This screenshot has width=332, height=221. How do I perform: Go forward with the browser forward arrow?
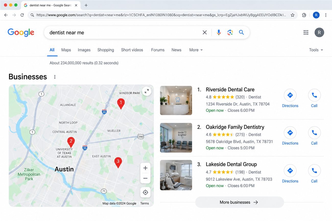point(14,15)
